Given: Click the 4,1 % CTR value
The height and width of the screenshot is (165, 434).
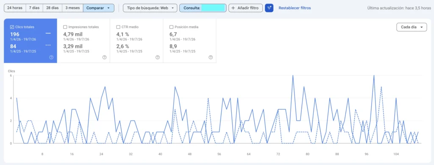Looking at the screenshot, I should tap(122, 34).
